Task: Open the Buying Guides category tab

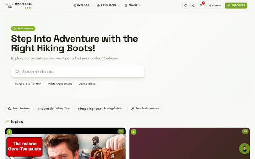Action: tap(100, 109)
